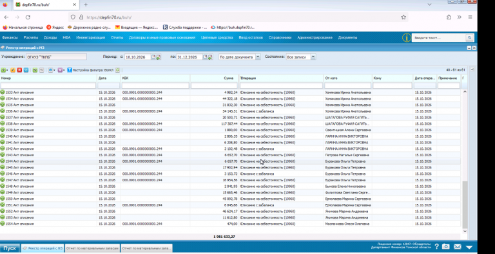Click the Номер column filter field
The image size is (495, 254).
tap(48, 86)
